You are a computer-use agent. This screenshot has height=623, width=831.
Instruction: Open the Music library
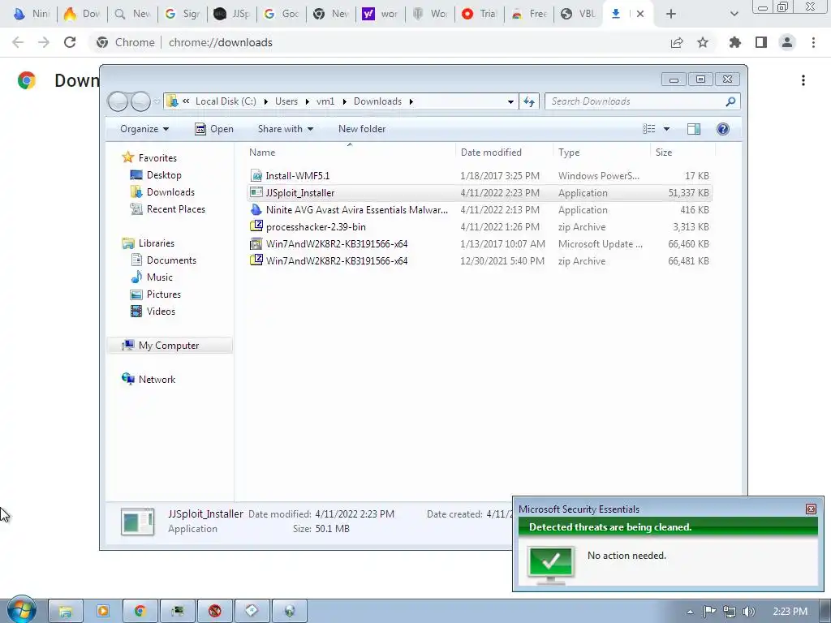[x=160, y=277]
